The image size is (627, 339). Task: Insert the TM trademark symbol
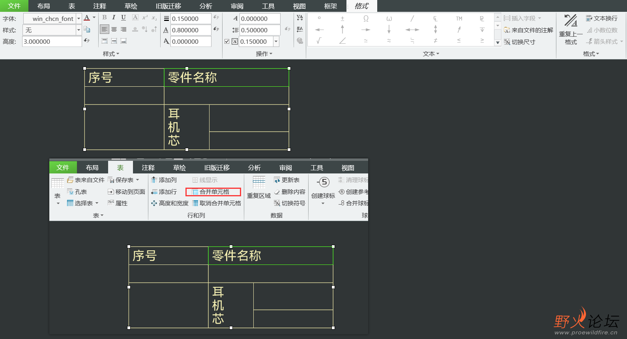[459, 18]
